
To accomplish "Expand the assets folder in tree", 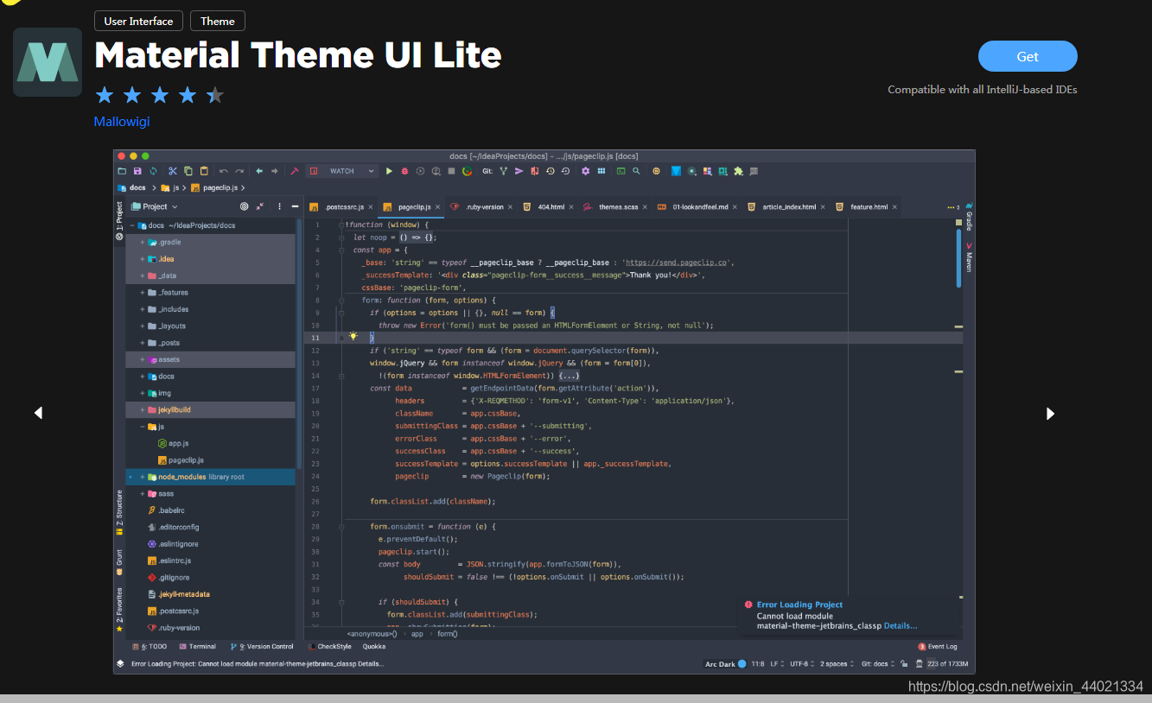I will click(x=142, y=359).
